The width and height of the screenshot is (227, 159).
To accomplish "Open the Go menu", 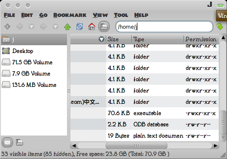I will coord(43,15).
